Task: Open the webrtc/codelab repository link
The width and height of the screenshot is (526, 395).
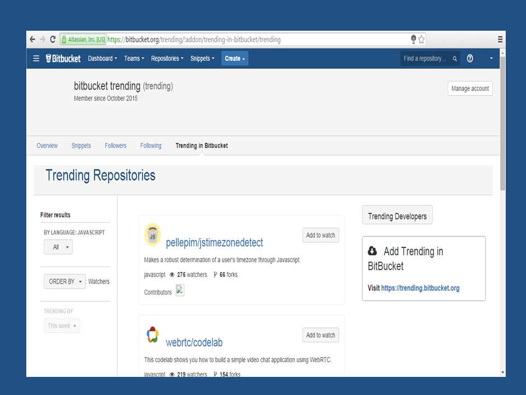Action: click(x=194, y=342)
